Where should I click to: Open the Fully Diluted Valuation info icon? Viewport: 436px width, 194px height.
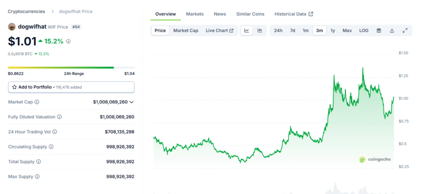[60, 117]
